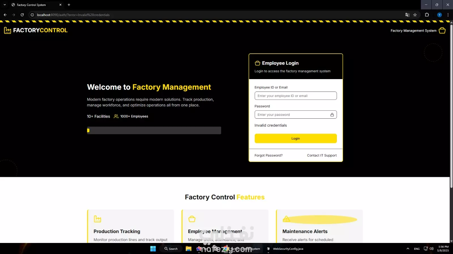Select the Factory Control System browser tab
Screen dimensions: 453x254
click(x=37, y=5)
